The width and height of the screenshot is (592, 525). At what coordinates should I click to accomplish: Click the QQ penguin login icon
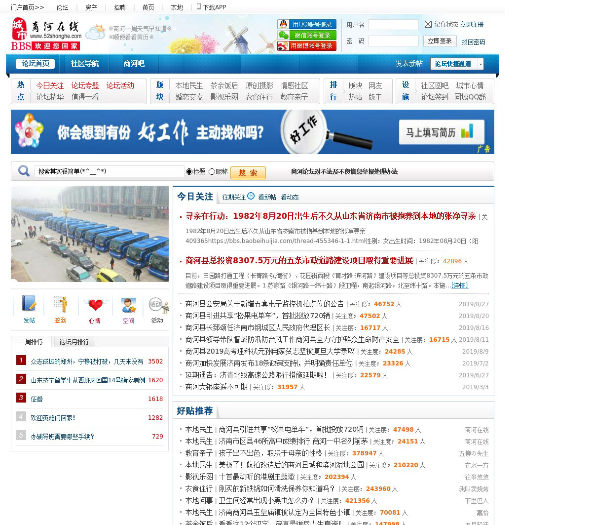pos(283,24)
